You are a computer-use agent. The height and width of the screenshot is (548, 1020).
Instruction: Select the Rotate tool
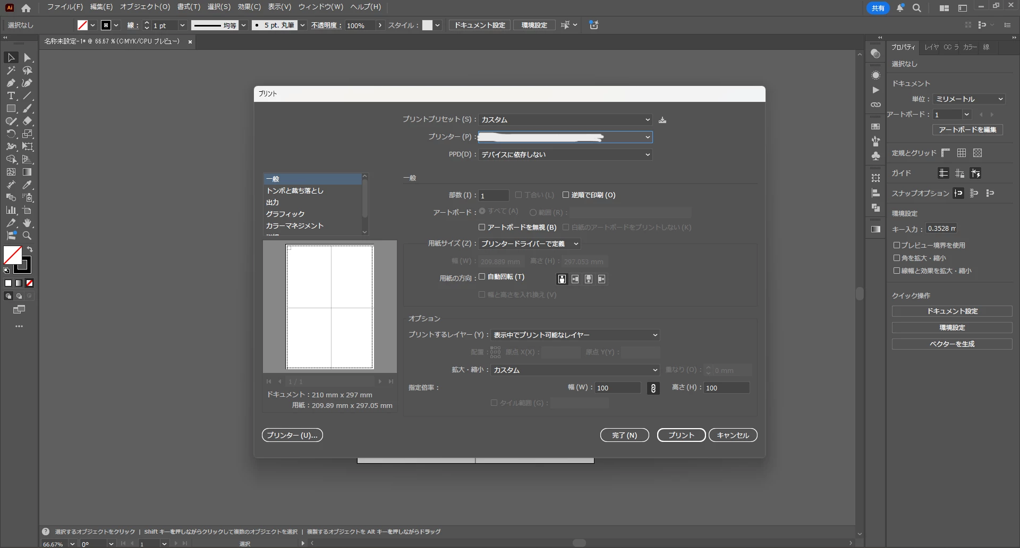pyautogui.click(x=11, y=134)
